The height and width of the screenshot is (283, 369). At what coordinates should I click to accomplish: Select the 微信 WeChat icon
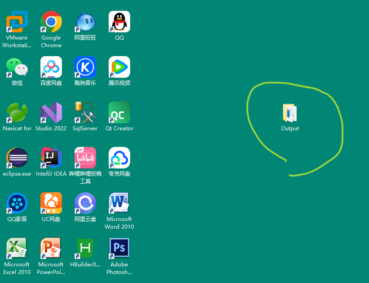[x=17, y=67]
